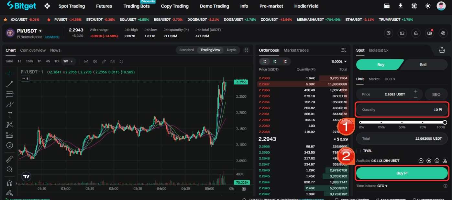Show sell orders only view
The width and height of the screenshot is (452, 200).
point(285,61)
